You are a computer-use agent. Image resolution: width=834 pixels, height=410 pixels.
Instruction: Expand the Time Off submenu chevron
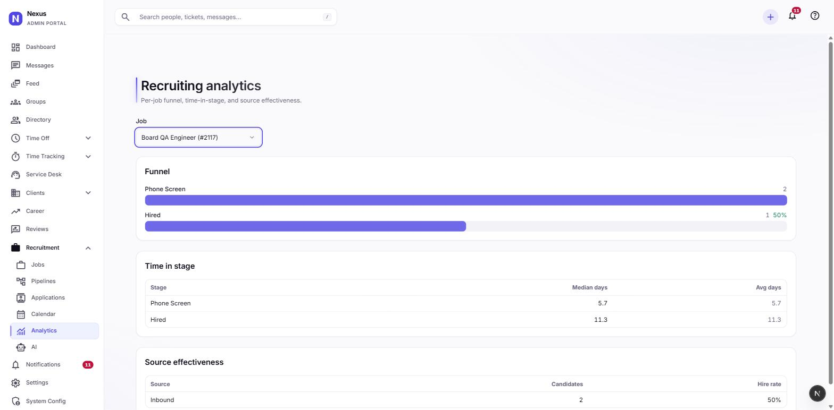click(x=88, y=138)
